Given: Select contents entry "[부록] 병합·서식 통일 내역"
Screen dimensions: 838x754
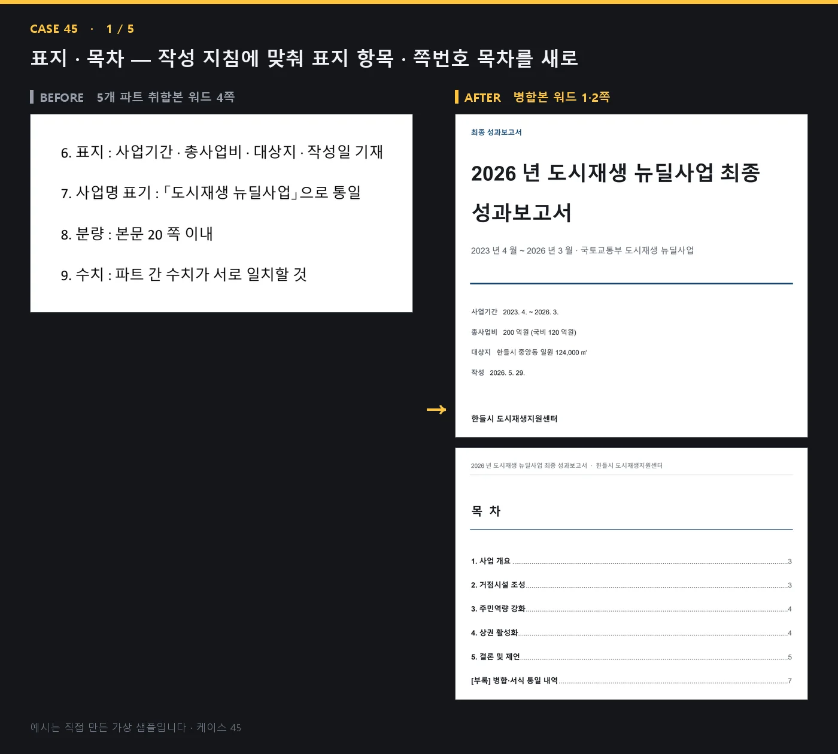Looking at the screenshot, I should tap(631, 681).
